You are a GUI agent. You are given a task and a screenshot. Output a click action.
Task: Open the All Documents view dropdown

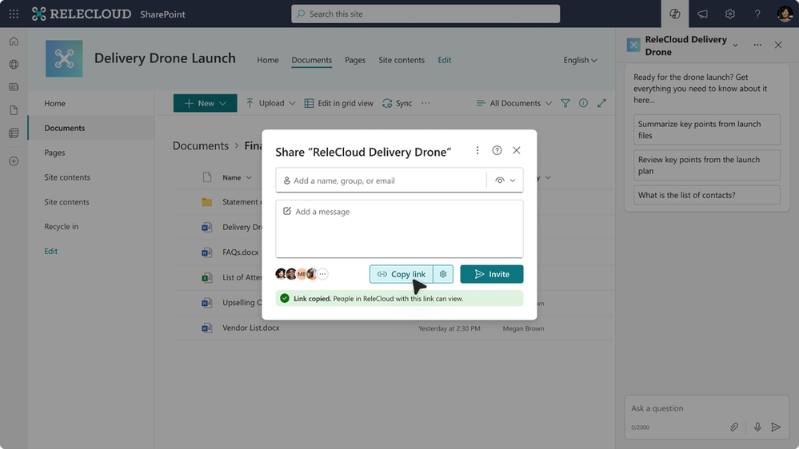coord(513,103)
